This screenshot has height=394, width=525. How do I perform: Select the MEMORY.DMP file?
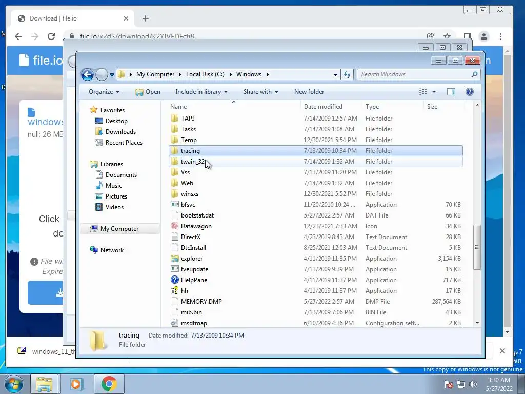click(x=316, y=302)
